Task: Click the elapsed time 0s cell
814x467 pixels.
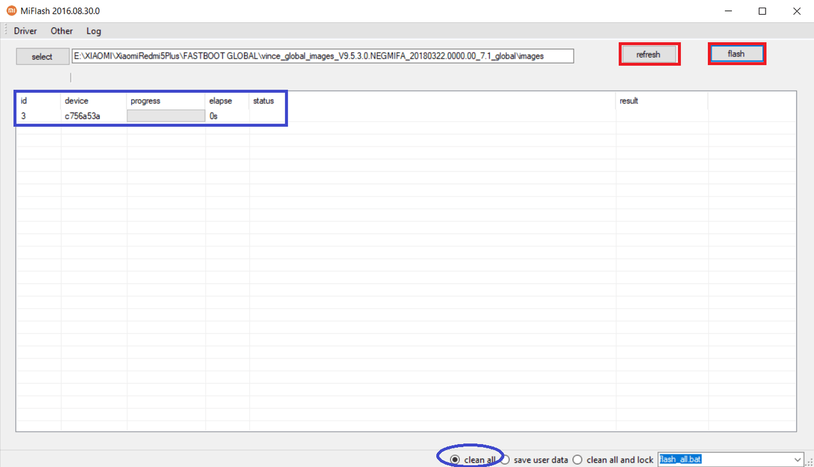Action: [x=214, y=116]
